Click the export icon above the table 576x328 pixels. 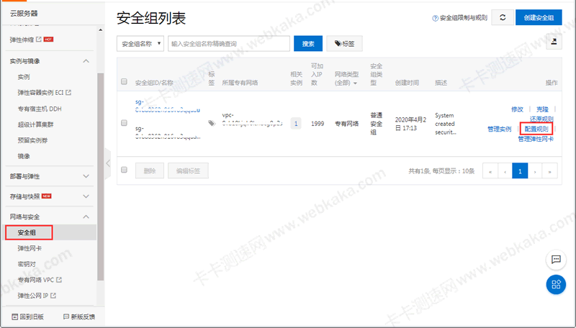click(x=553, y=43)
